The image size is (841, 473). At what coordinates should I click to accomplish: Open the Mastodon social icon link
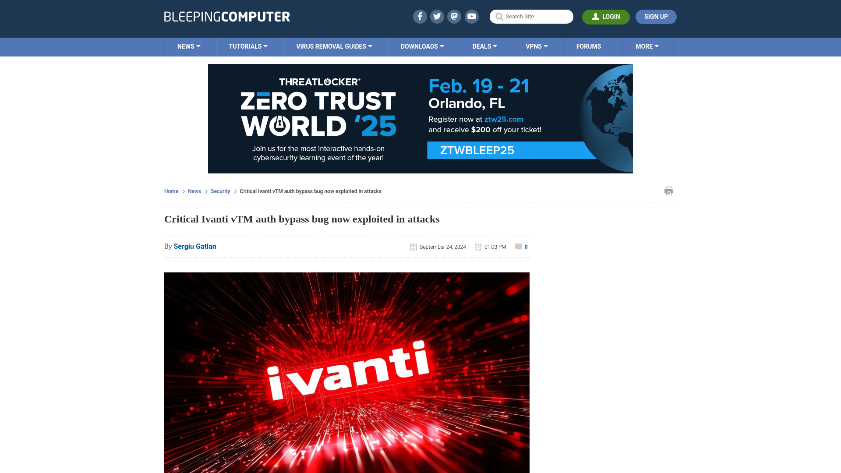[455, 16]
